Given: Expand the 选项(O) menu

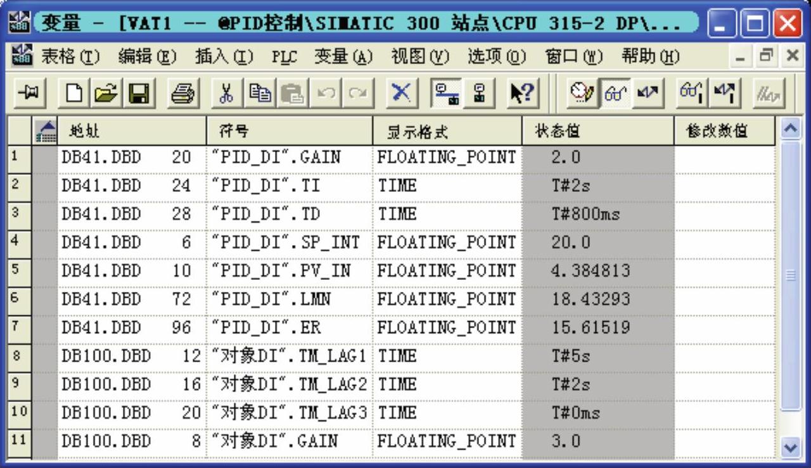Looking at the screenshot, I should (x=497, y=57).
